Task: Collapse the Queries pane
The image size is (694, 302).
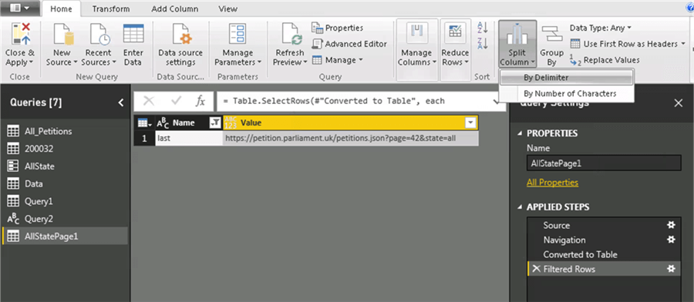Action: [x=121, y=102]
